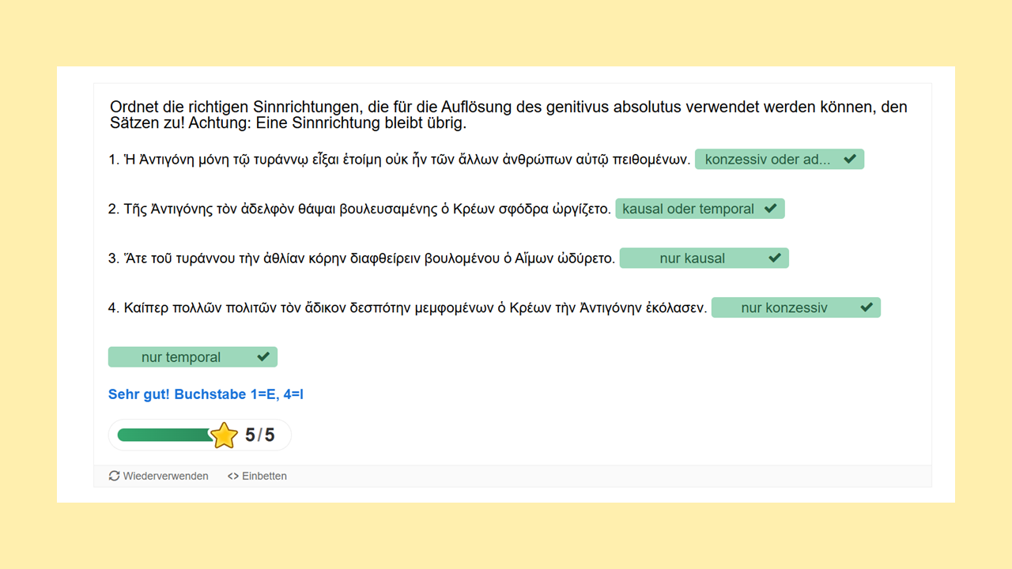
Task: Click the "Sehr gut! Buchstabe" feedback text
Action: coord(206,394)
